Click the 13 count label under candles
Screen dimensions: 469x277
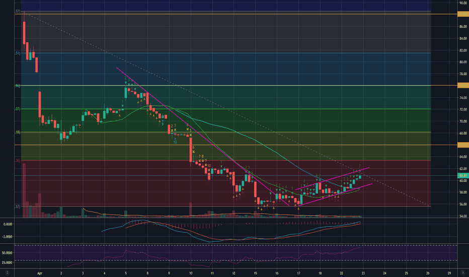tap(175, 142)
